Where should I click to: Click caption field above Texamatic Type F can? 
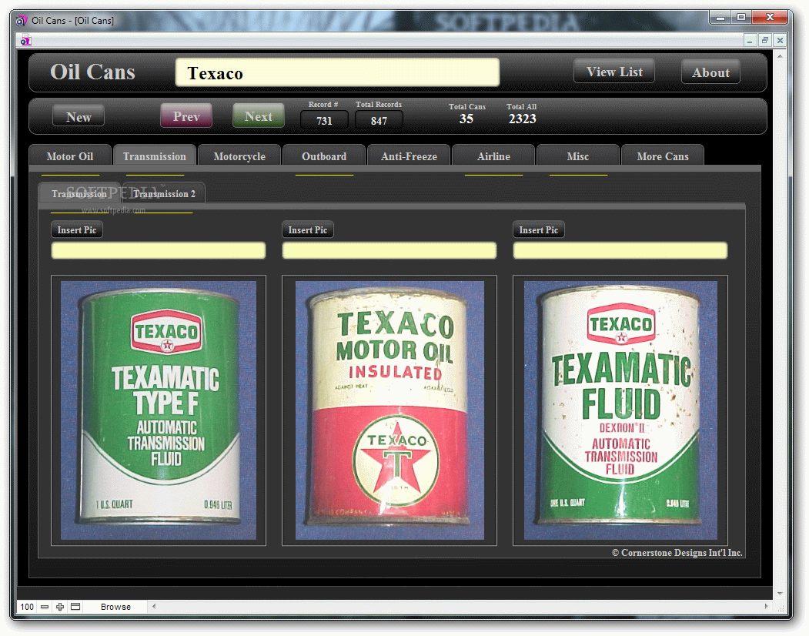pos(159,250)
